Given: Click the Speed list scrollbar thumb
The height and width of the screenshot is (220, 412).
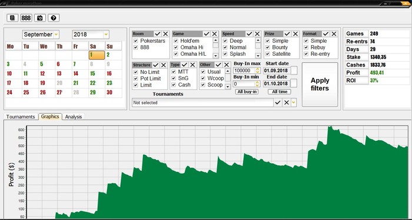Looking at the screenshot, I should (x=258, y=46).
